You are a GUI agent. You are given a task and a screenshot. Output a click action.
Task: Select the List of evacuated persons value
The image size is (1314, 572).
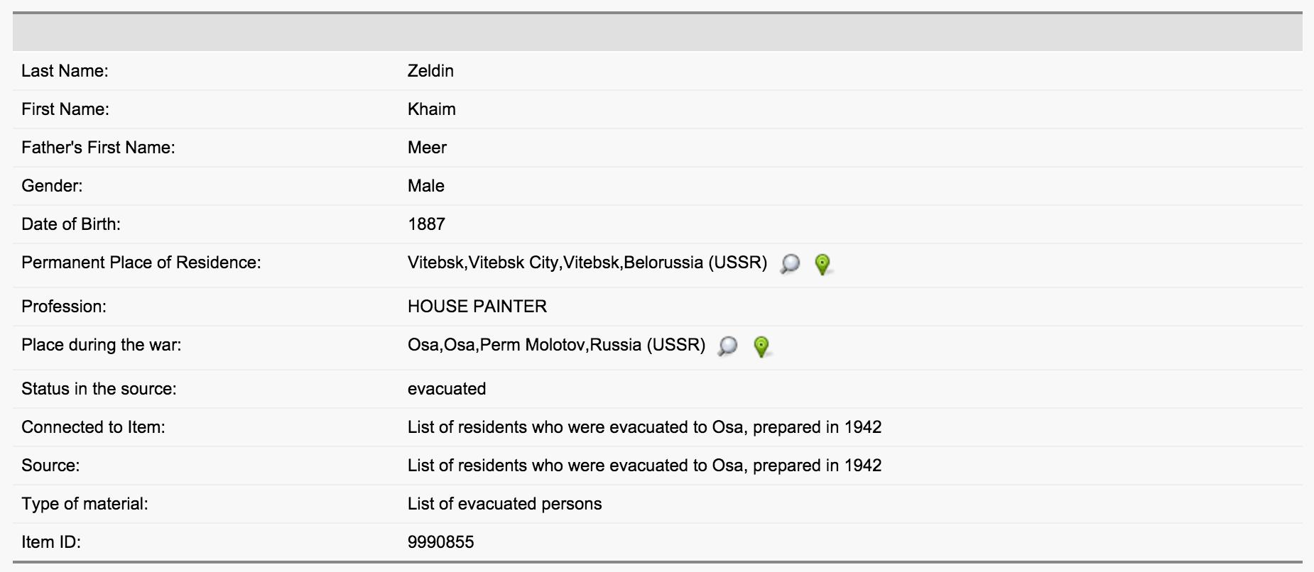pyautogui.click(x=504, y=504)
